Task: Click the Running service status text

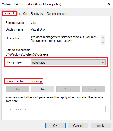Action: click(x=36, y=81)
